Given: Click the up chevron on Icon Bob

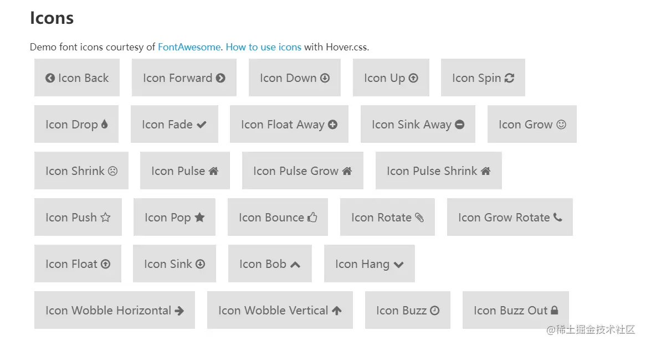Looking at the screenshot, I should point(295,265).
